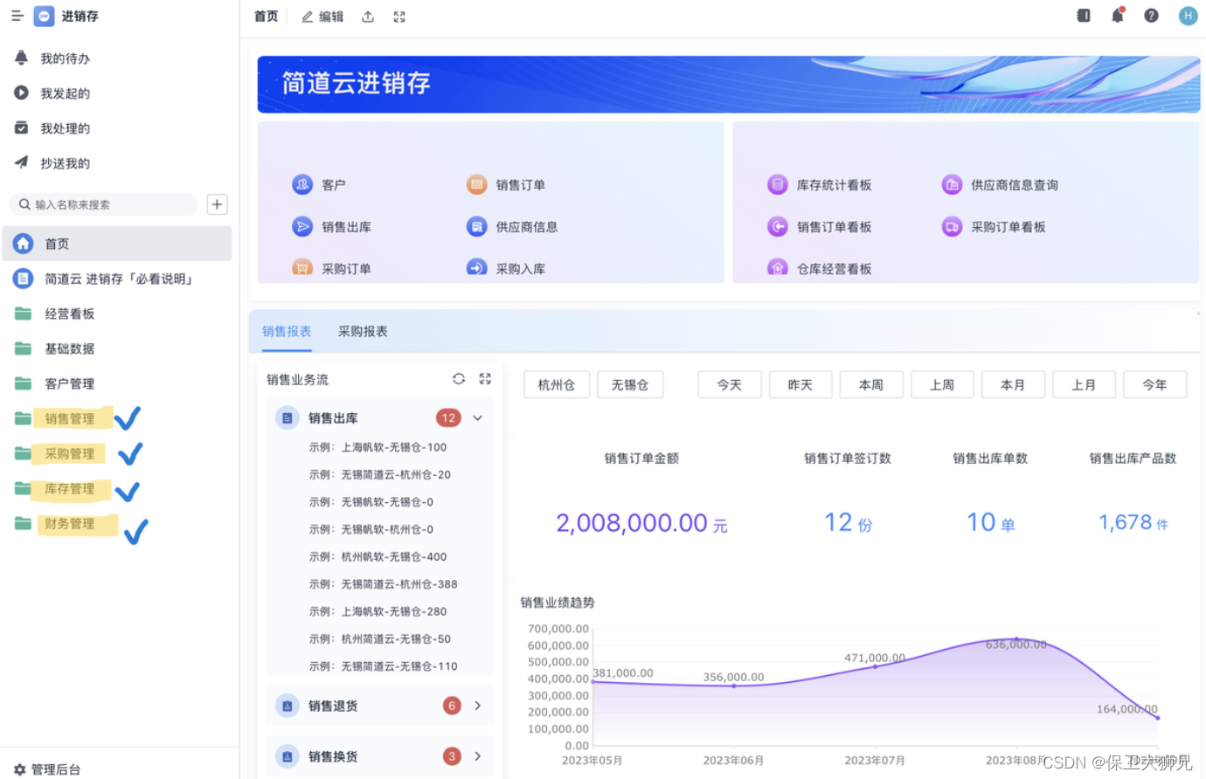Click the 进销存 app logo icon
Viewport: 1206px width, 779px height.
coord(44,16)
